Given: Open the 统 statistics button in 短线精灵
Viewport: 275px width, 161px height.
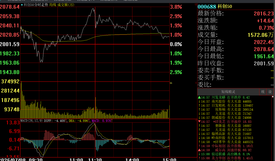Looking at the screenshot, I should pyautogui.click(x=263, y=92).
